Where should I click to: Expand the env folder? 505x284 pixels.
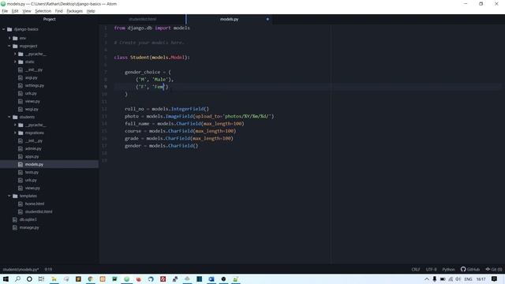[9, 38]
